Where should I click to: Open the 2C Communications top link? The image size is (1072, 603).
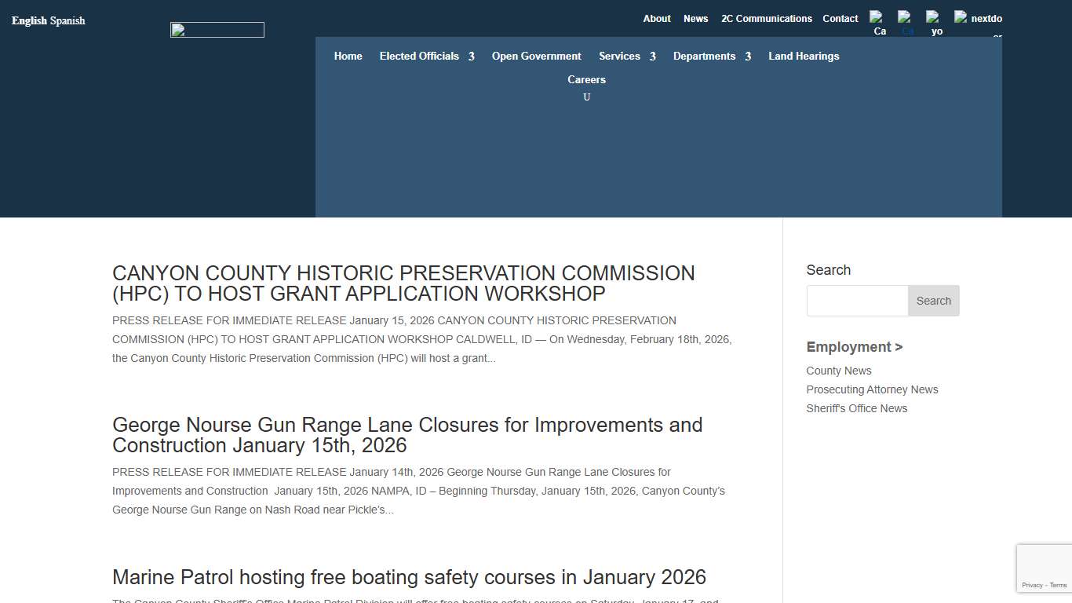tap(766, 19)
